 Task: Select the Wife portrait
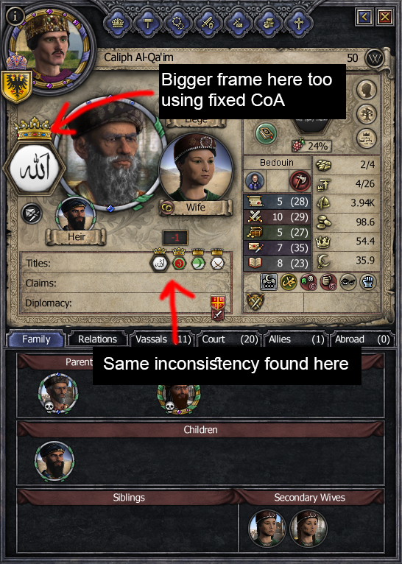tap(196, 169)
